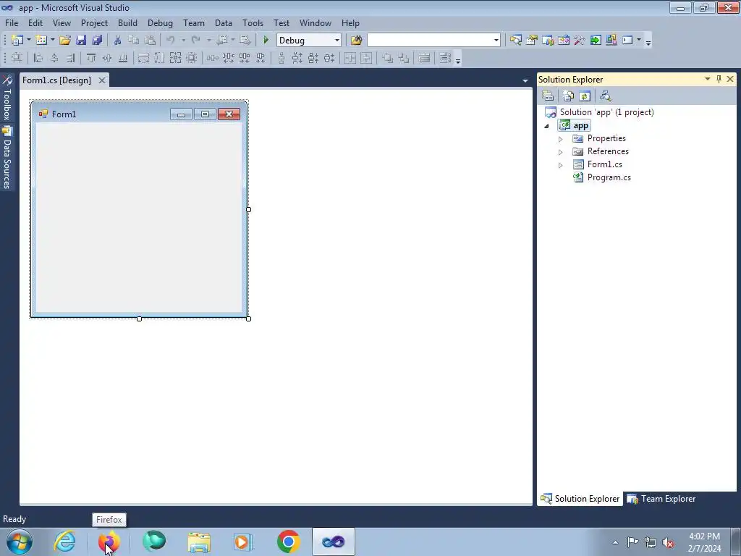Click the Align to Grid layout icon

coord(17,58)
